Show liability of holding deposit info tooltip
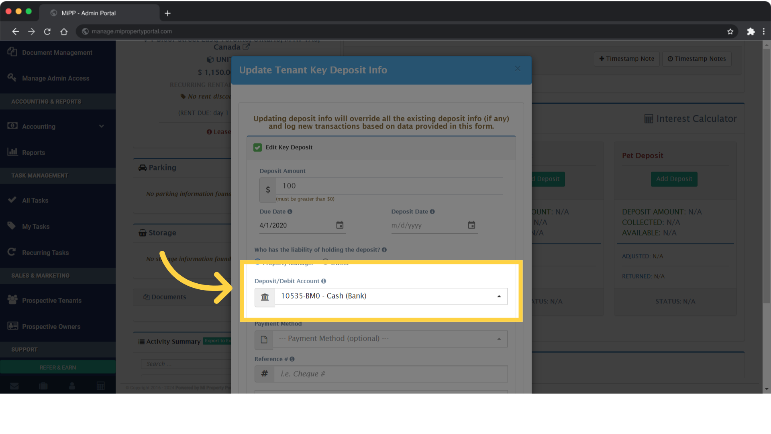This screenshot has width=771, height=434. 384,250
